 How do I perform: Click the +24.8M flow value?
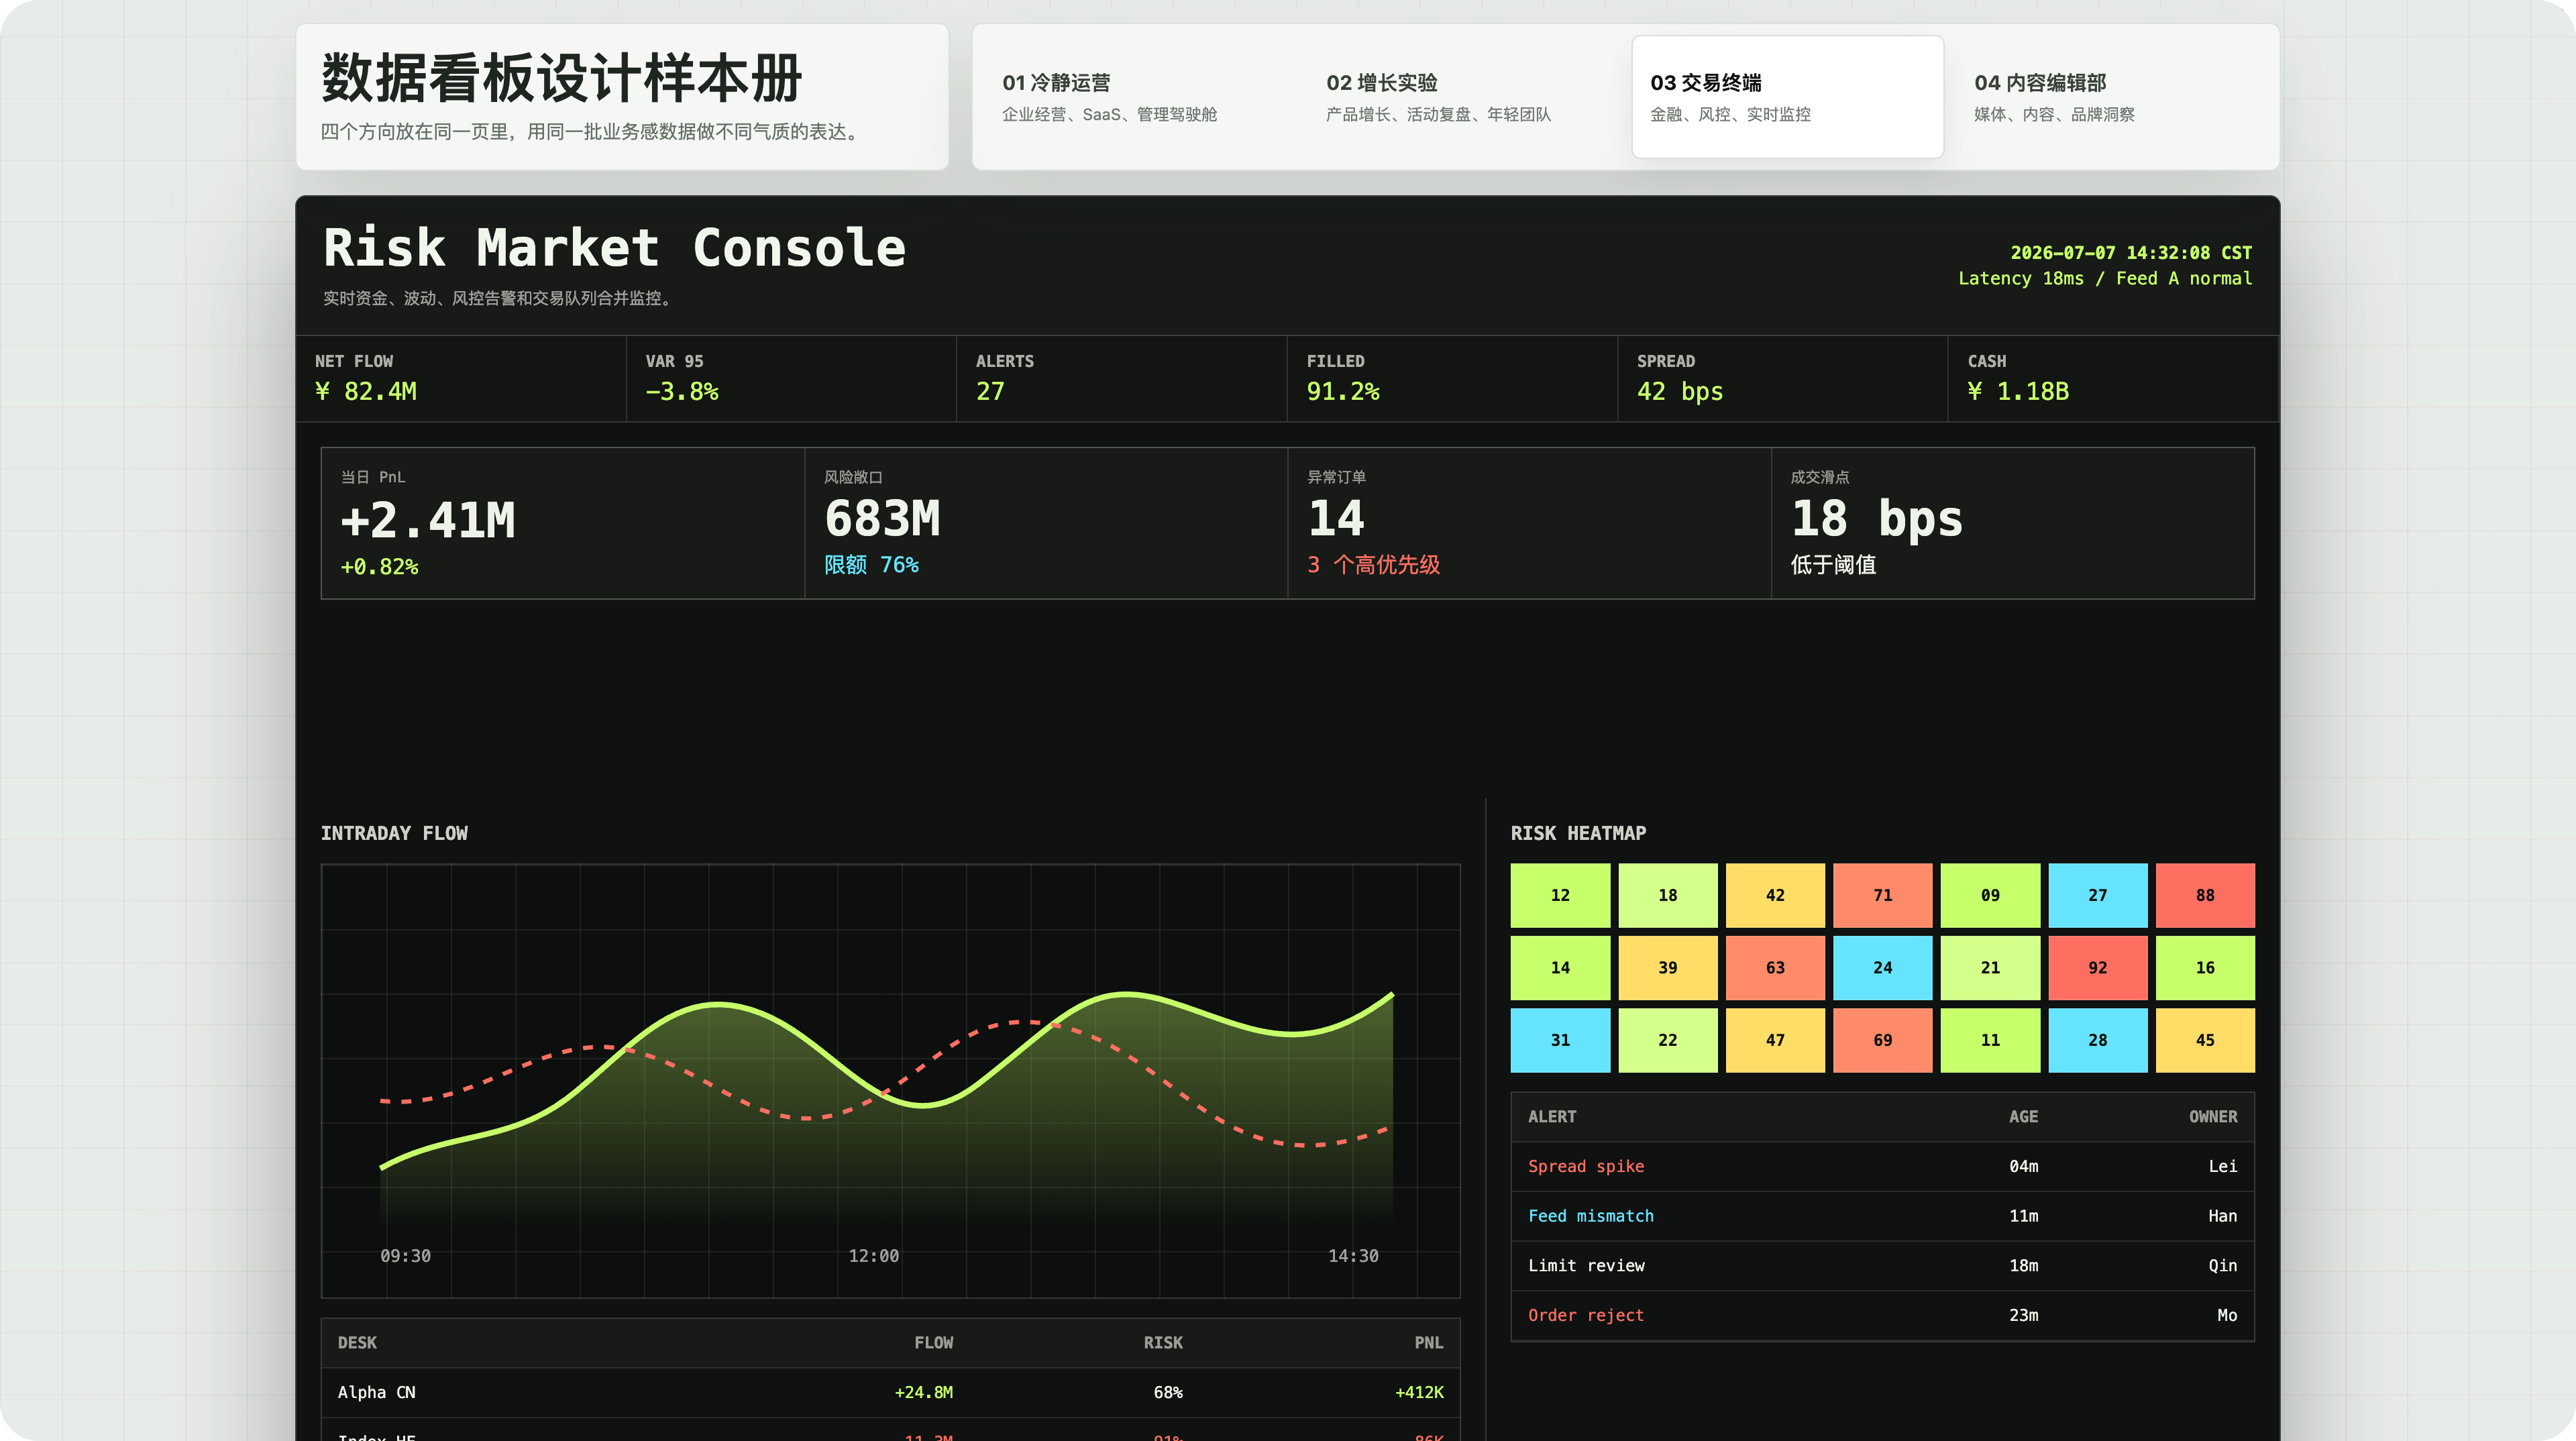click(x=923, y=1392)
